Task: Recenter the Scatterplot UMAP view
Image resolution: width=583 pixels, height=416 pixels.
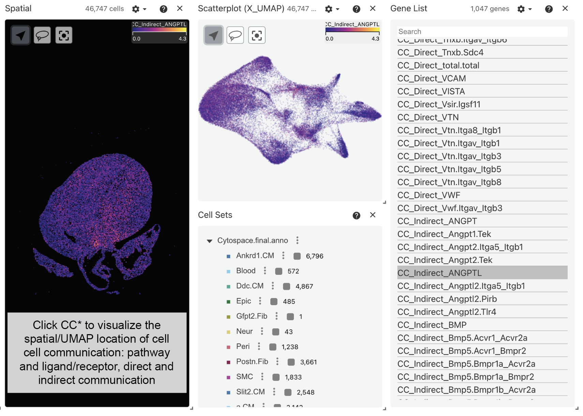Action: [257, 35]
